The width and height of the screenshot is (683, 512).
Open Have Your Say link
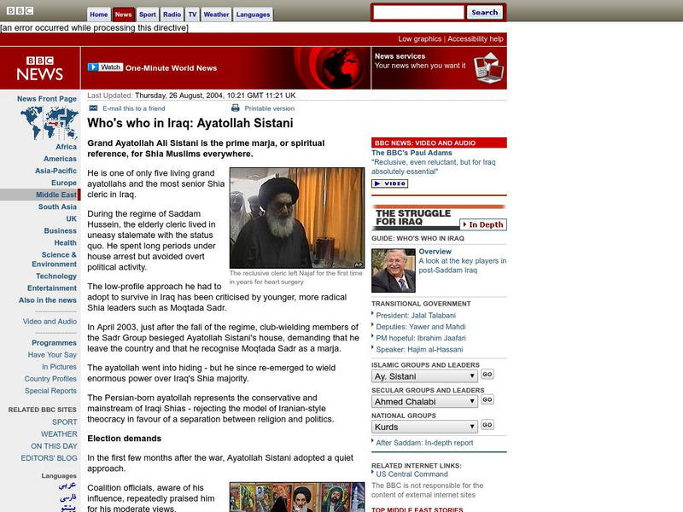pos(52,355)
